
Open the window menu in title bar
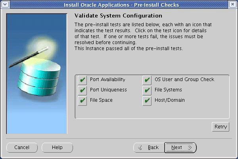tap(5, 4)
